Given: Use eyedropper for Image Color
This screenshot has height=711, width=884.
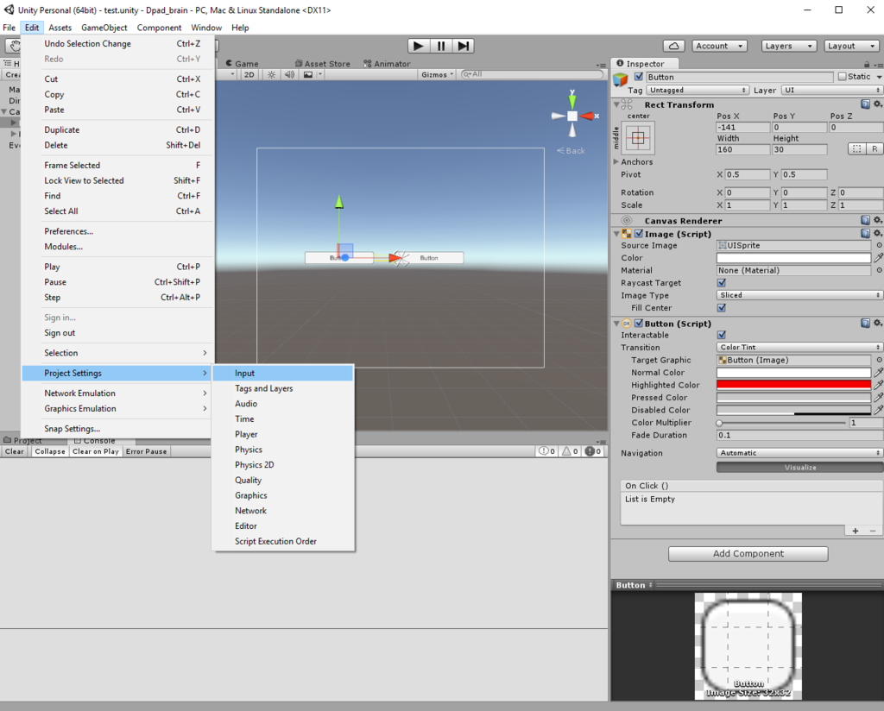Looking at the screenshot, I should click(878, 258).
